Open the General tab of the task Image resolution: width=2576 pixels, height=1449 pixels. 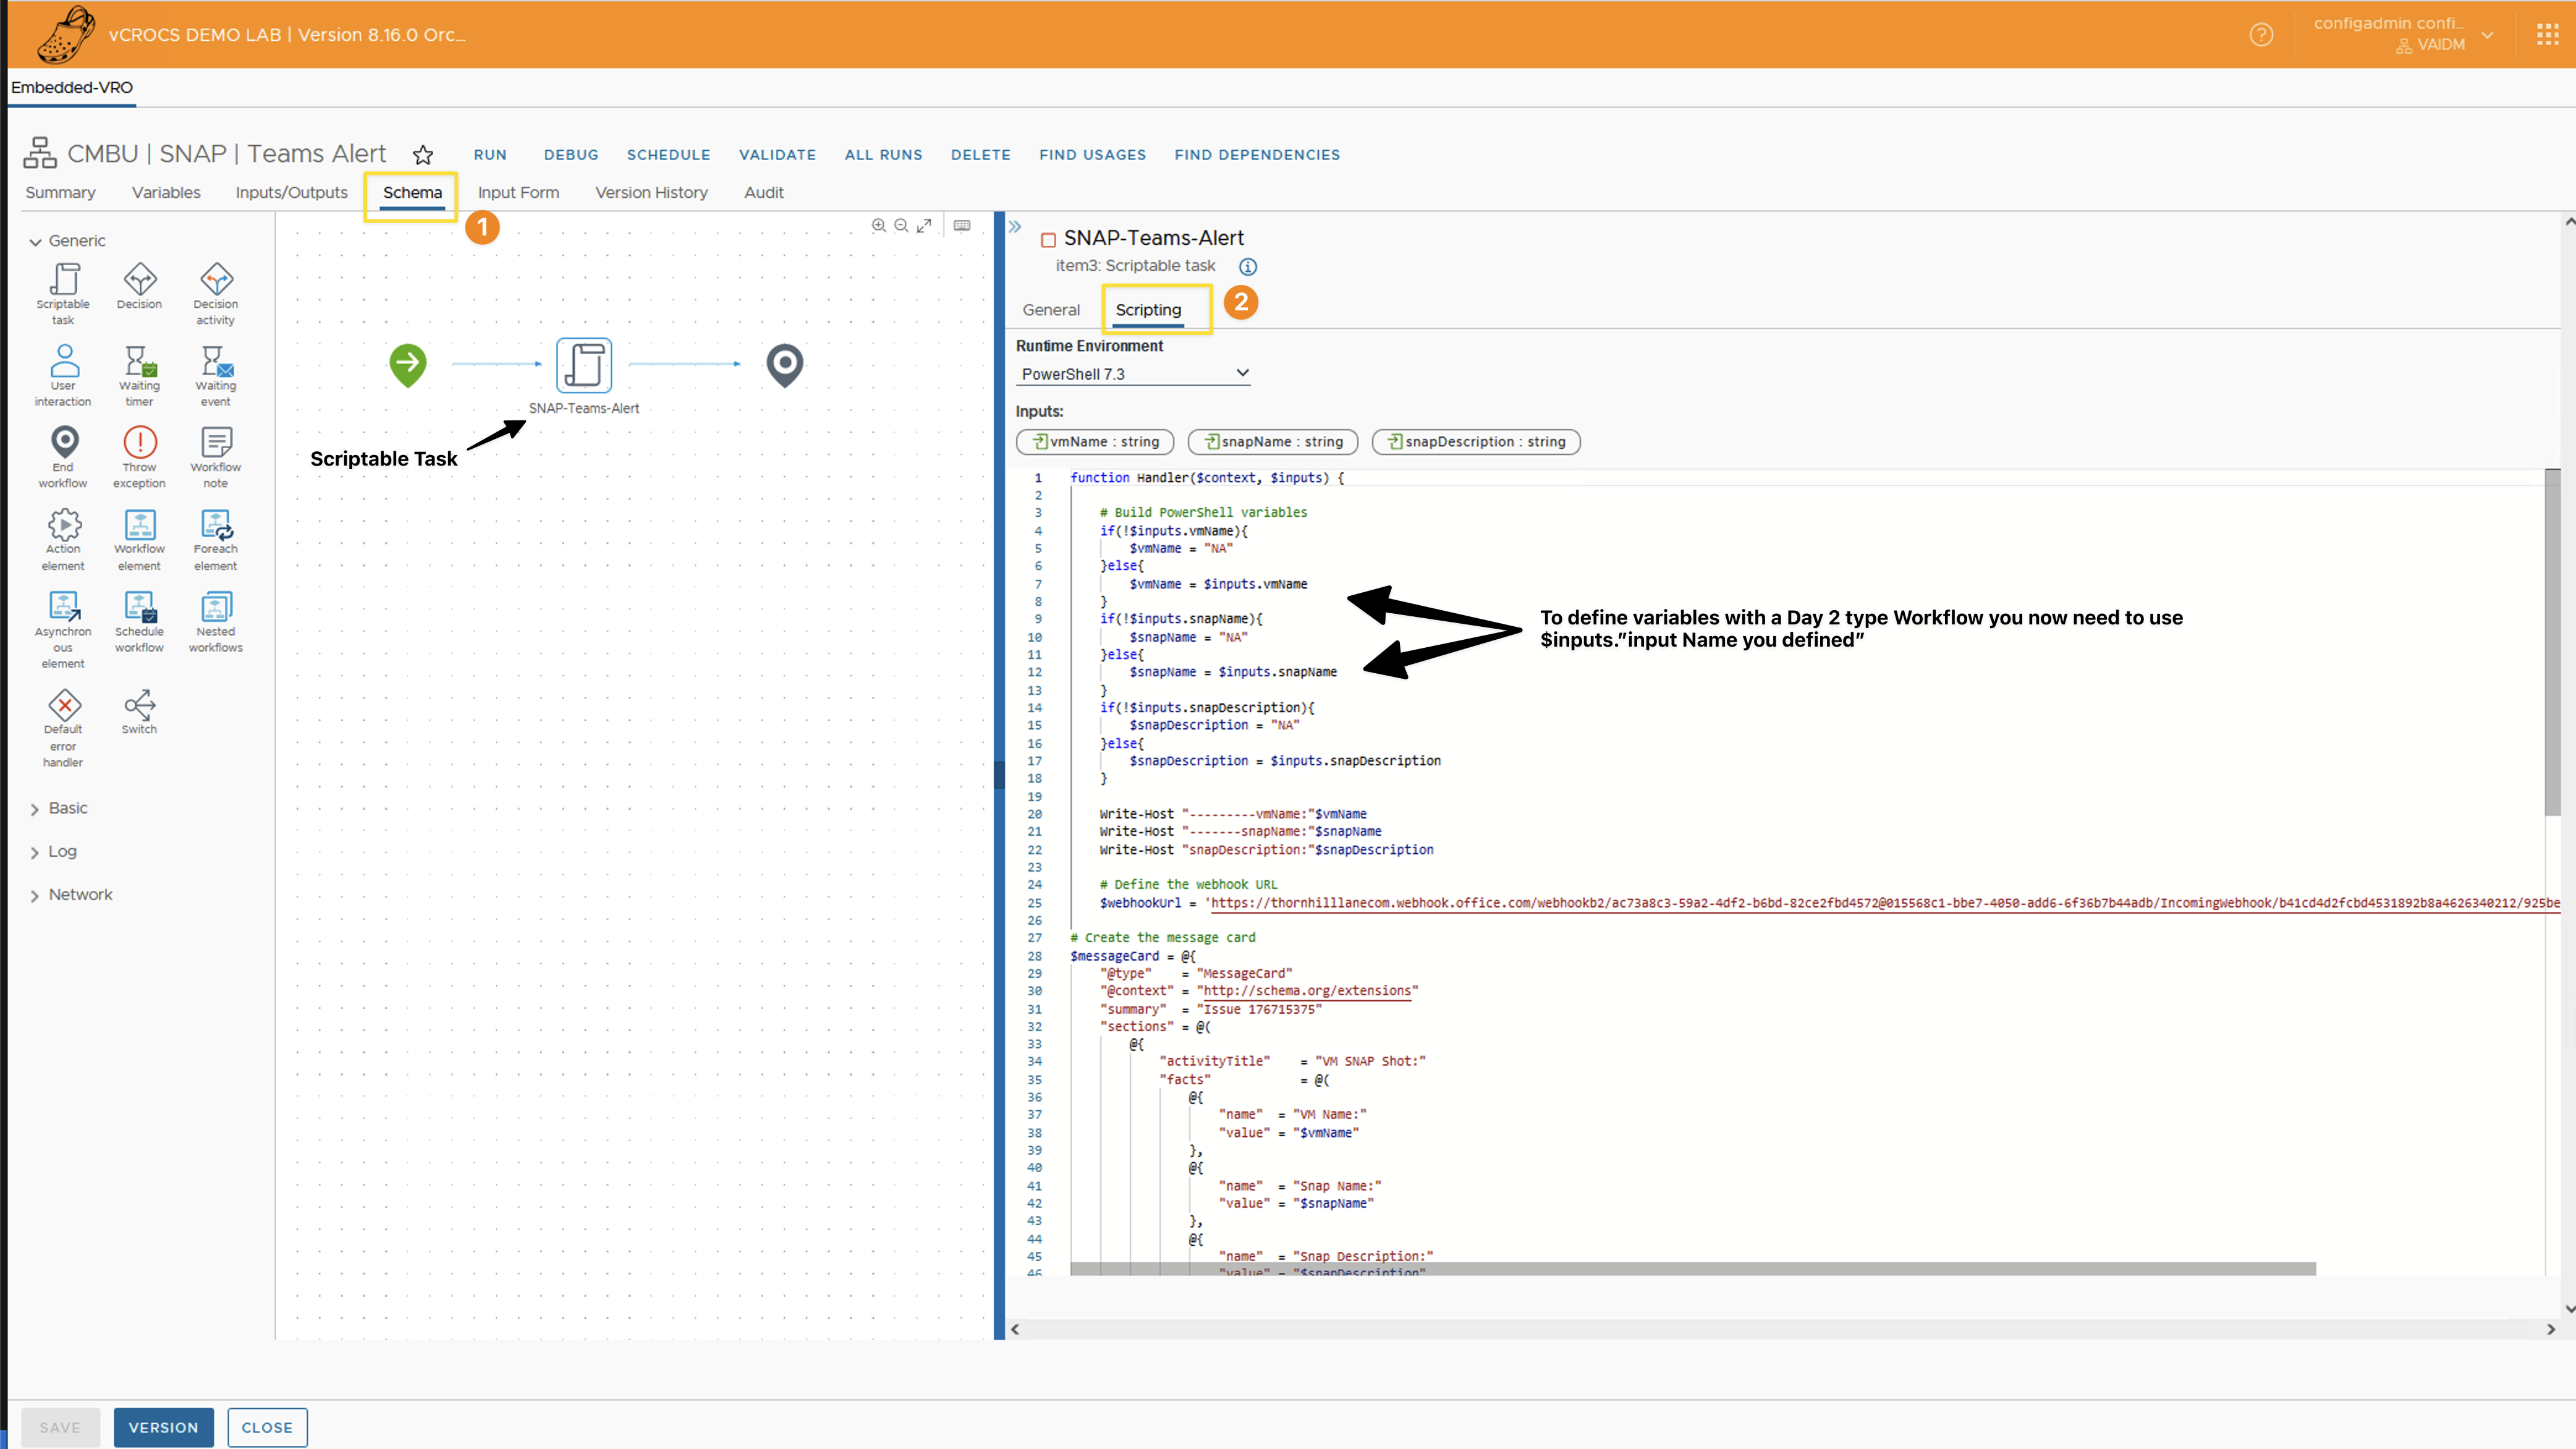(x=1051, y=310)
